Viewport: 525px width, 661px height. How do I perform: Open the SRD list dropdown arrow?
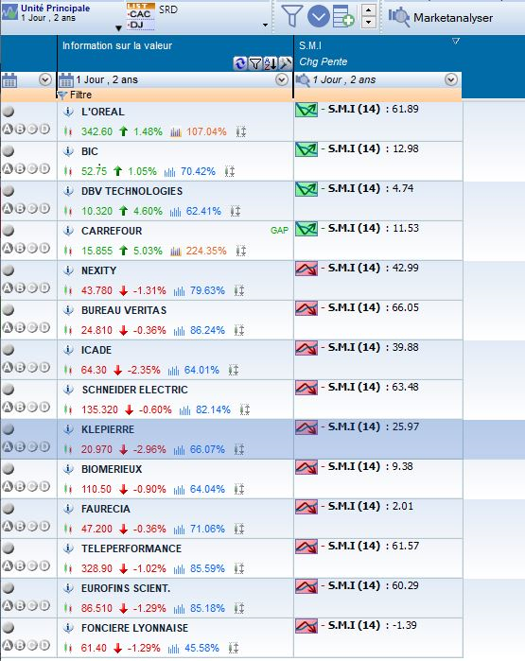[x=265, y=26]
